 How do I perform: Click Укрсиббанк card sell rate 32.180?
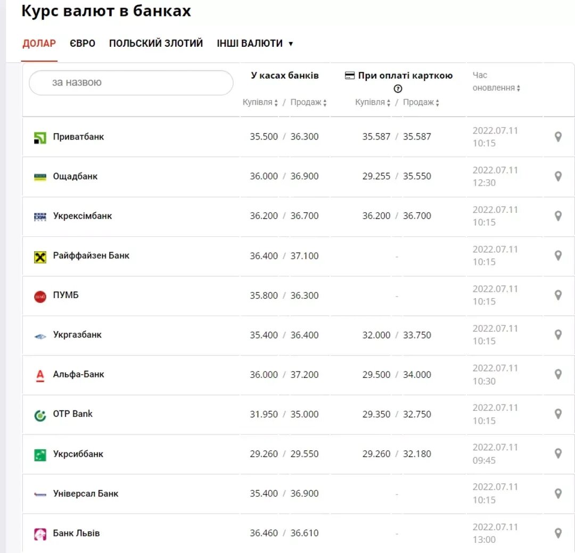click(x=417, y=454)
